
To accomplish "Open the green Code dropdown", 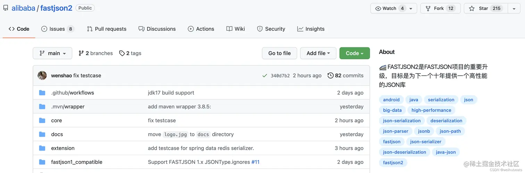I will pos(355,53).
